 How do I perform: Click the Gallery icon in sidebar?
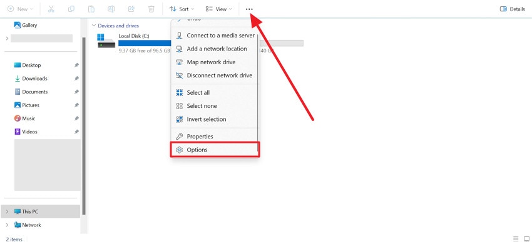pyautogui.click(x=18, y=25)
